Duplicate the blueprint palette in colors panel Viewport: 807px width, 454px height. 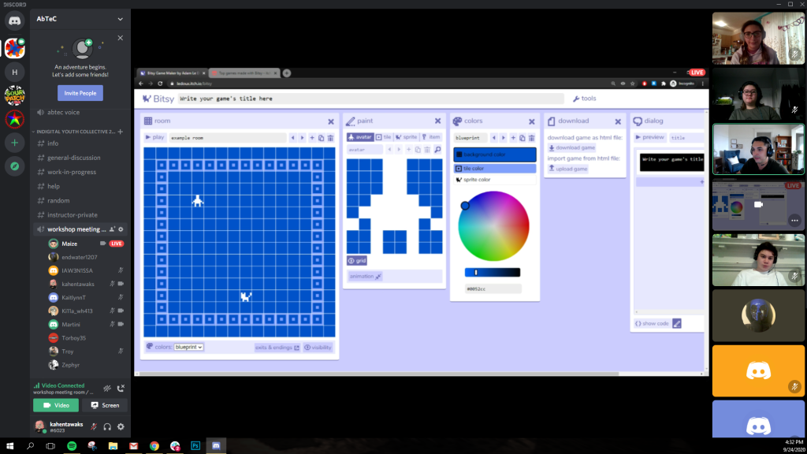tap(522, 138)
